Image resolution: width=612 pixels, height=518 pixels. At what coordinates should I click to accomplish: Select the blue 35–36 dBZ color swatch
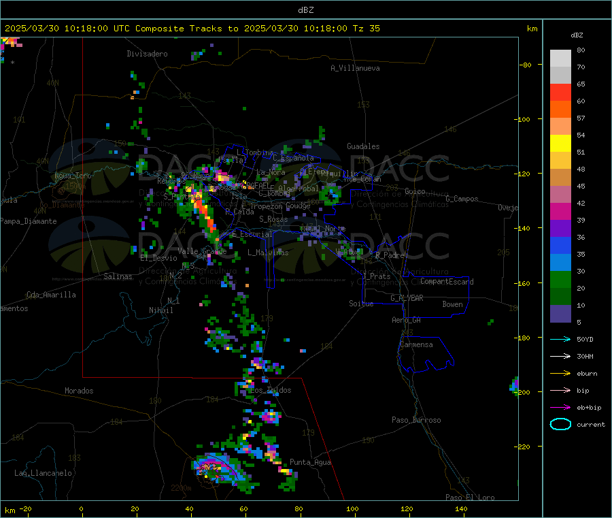click(560, 245)
